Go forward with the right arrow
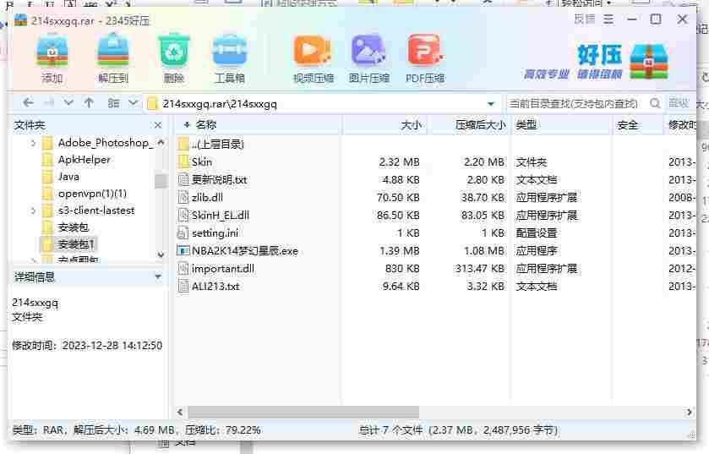 coord(48,103)
